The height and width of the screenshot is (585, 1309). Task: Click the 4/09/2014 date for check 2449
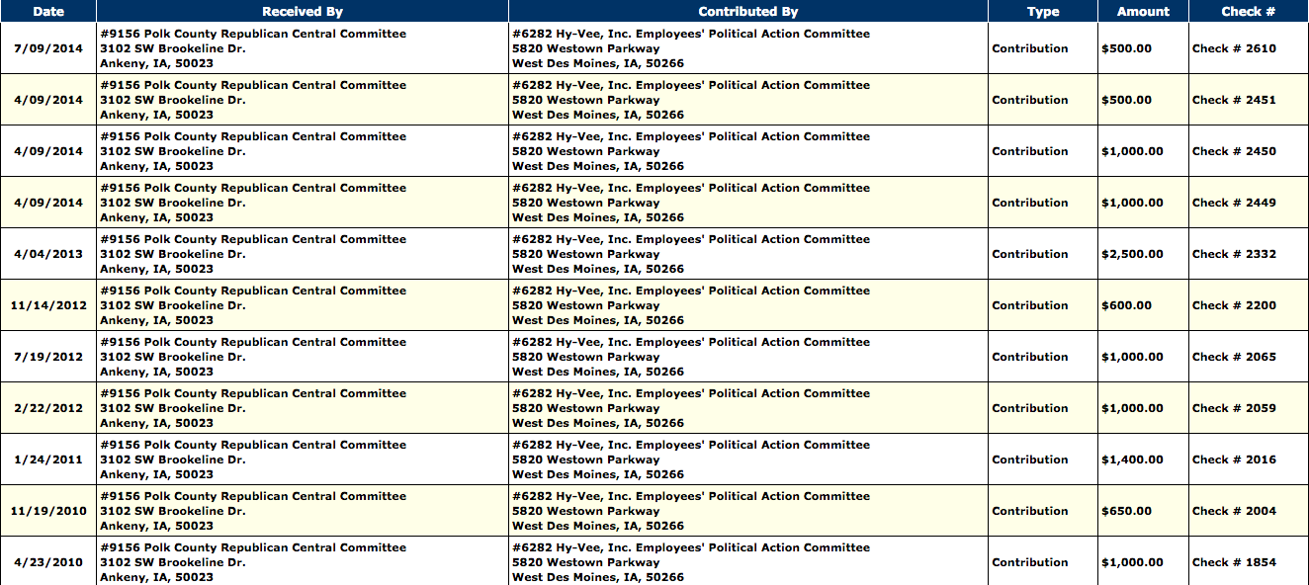click(48, 203)
